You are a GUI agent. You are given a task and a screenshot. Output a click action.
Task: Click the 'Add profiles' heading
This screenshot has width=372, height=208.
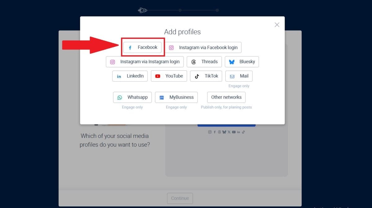click(x=182, y=32)
